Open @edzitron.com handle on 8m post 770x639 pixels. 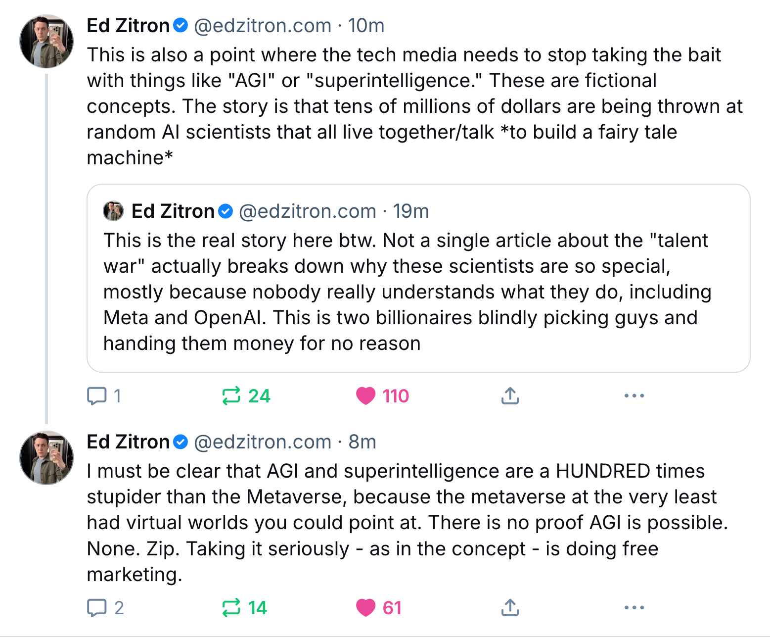click(x=263, y=442)
